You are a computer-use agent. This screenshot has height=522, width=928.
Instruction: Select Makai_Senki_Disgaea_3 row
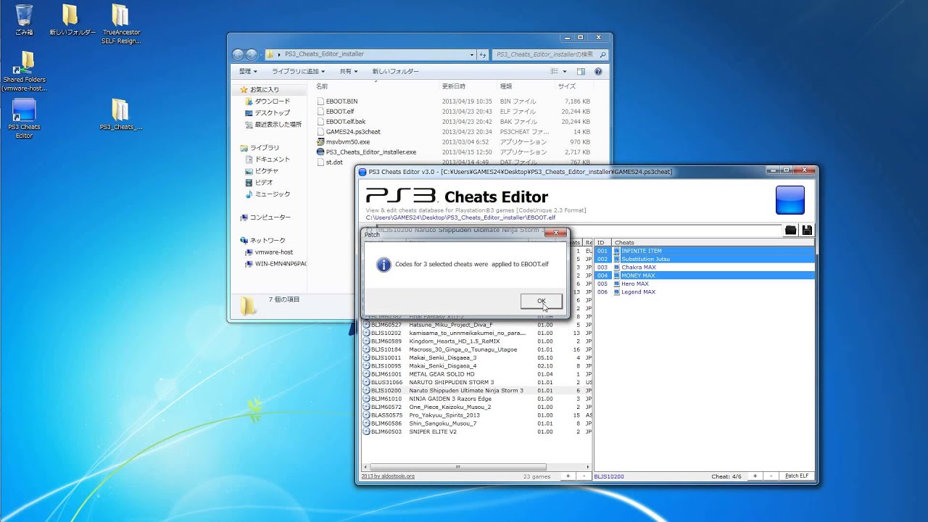pyautogui.click(x=476, y=357)
